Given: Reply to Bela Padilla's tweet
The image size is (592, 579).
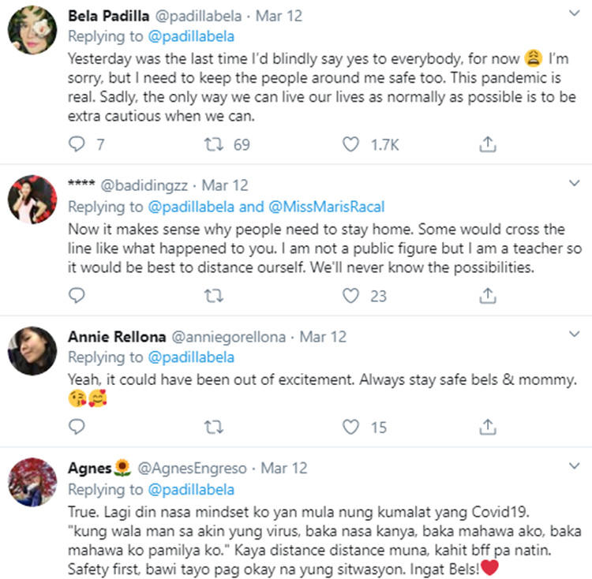Looking at the screenshot, I should pyautogui.click(x=77, y=144).
